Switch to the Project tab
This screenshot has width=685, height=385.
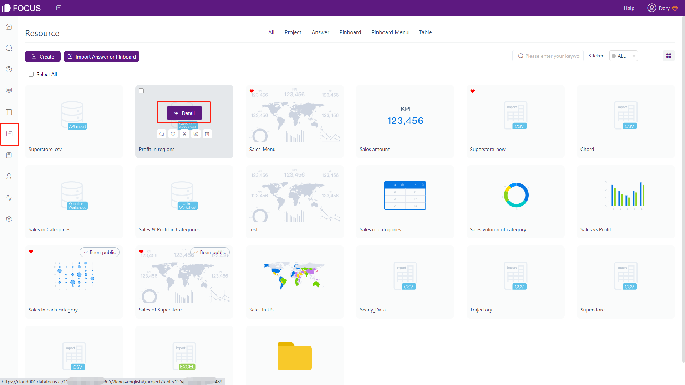pyautogui.click(x=293, y=32)
